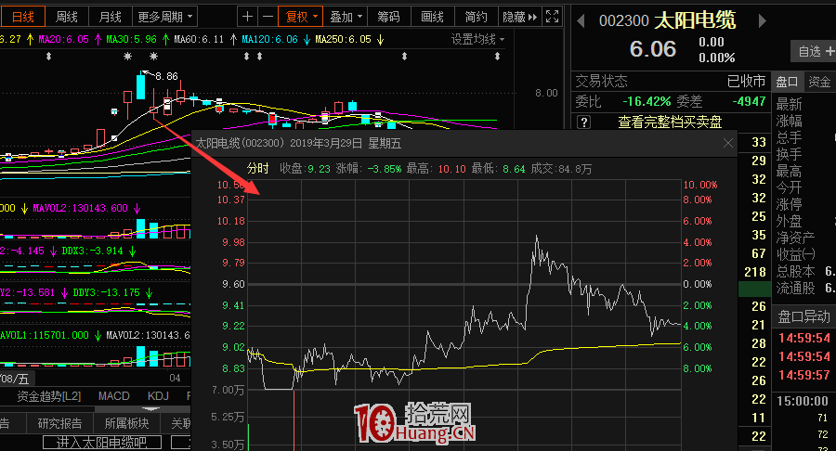Screen dimensions: 836x451
Task: Click 隐藏 to hide the side panel
Action: point(520,17)
